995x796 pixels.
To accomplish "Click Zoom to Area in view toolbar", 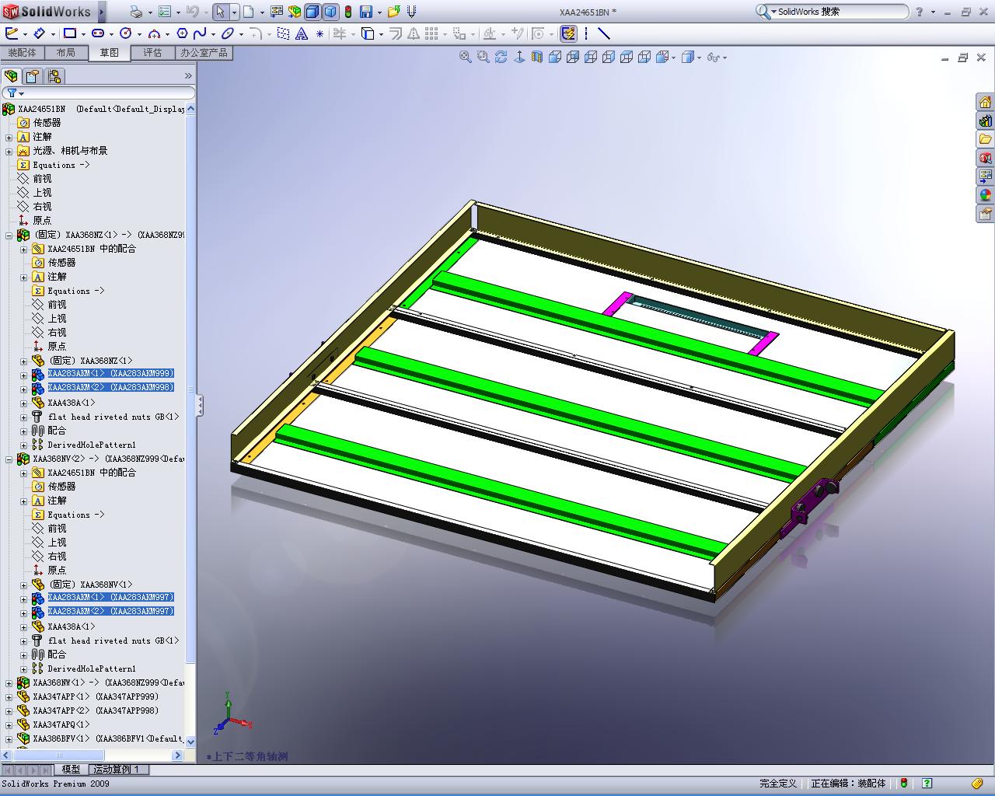I will click(x=483, y=57).
